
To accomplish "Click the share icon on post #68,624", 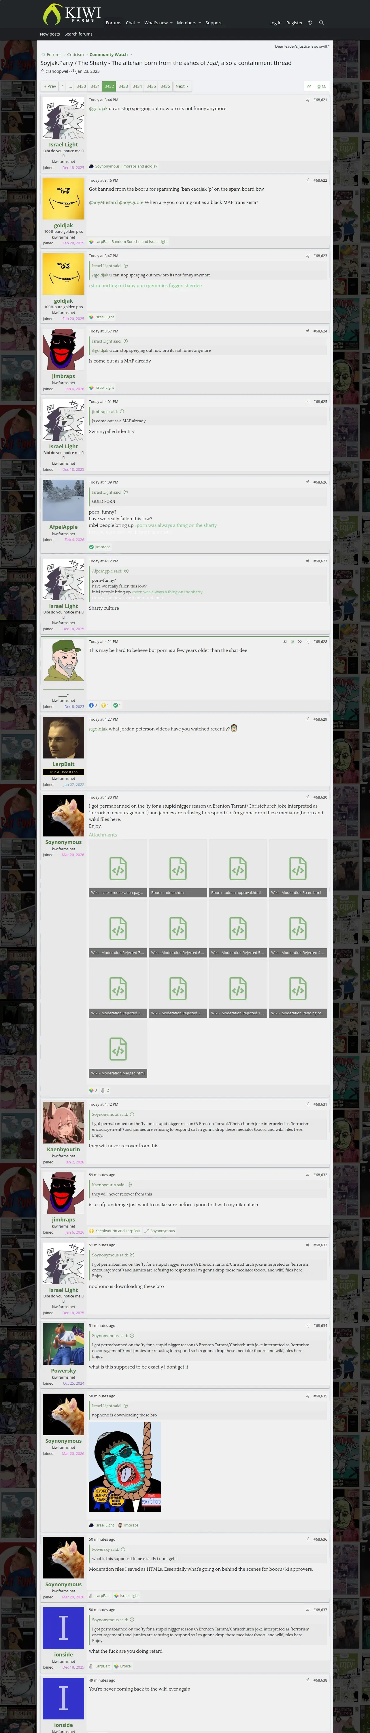I will click(x=307, y=331).
